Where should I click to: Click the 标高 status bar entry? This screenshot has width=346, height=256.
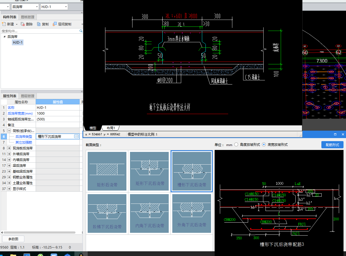(x=47, y=247)
